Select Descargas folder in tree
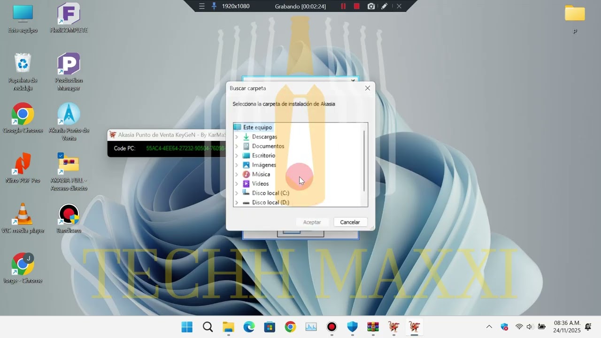The height and width of the screenshot is (338, 601). (x=264, y=137)
